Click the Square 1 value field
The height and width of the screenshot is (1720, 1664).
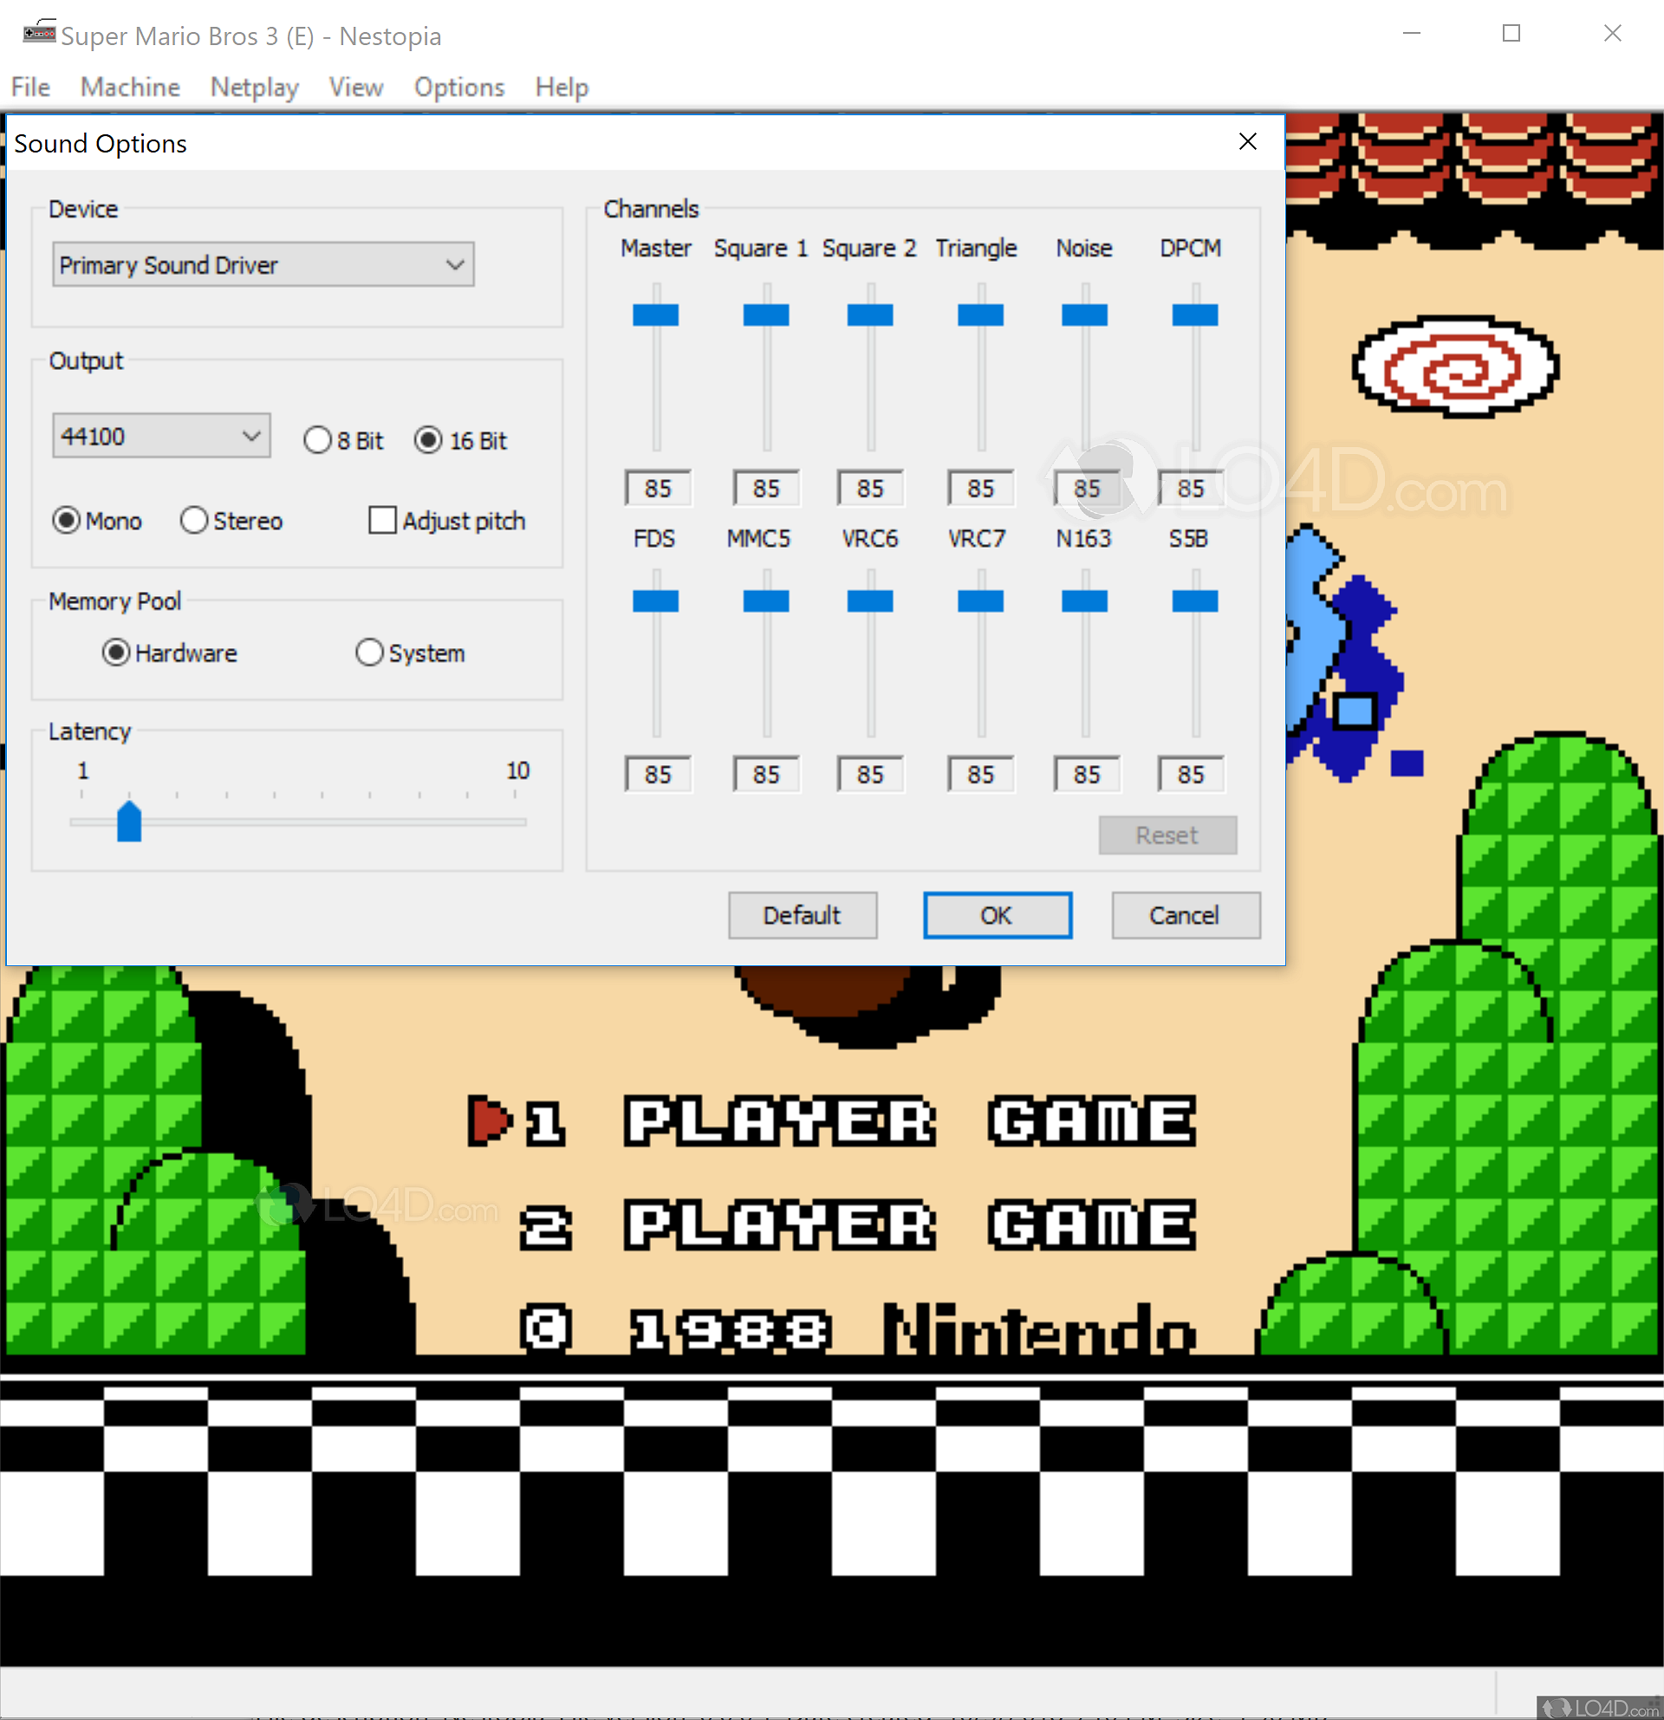(766, 488)
